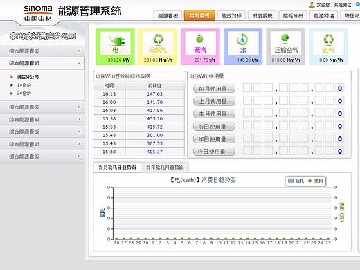Click the 141.70 value in 16:08 row
360x270 pixels.
pyautogui.click(x=154, y=102)
